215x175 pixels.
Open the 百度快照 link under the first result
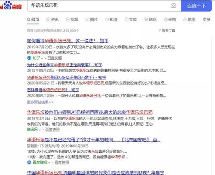(55, 58)
